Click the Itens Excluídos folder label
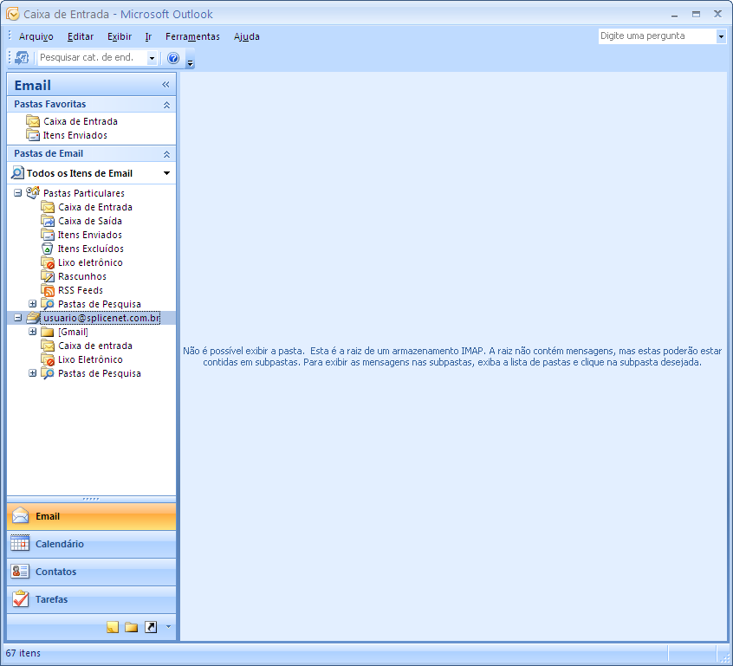The height and width of the screenshot is (666, 733). tap(91, 249)
